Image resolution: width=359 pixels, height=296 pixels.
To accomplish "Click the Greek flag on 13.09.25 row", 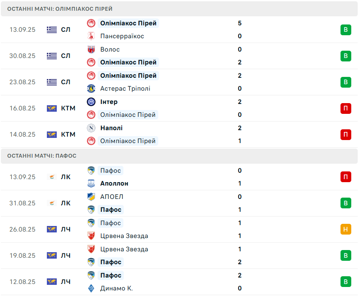I will coord(52,30).
